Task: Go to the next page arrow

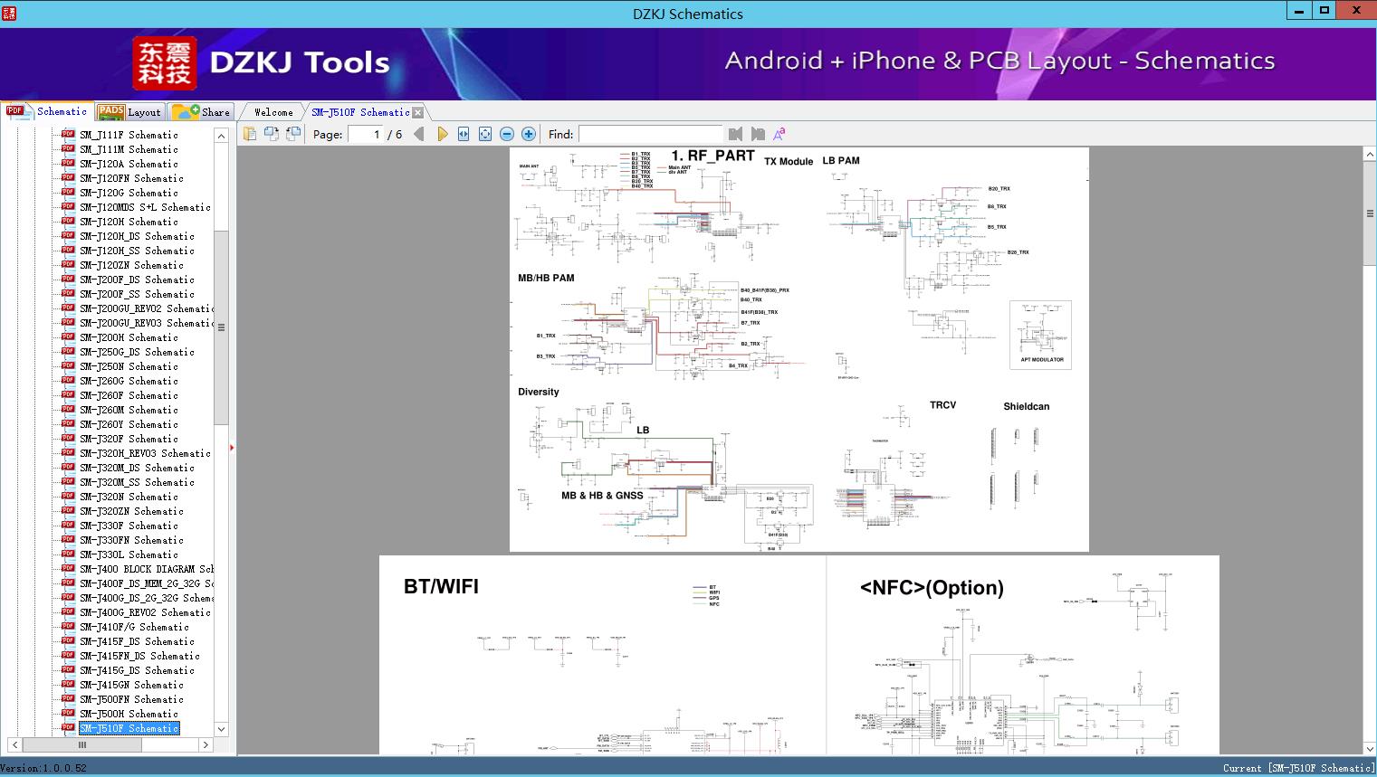Action: pyautogui.click(x=442, y=134)
